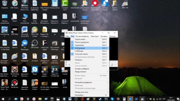Image resolution: width=180 pixels, height=101 pixels.
Task: Click the play button in the player
Action: pyautogui.click(x=66, y=65)
